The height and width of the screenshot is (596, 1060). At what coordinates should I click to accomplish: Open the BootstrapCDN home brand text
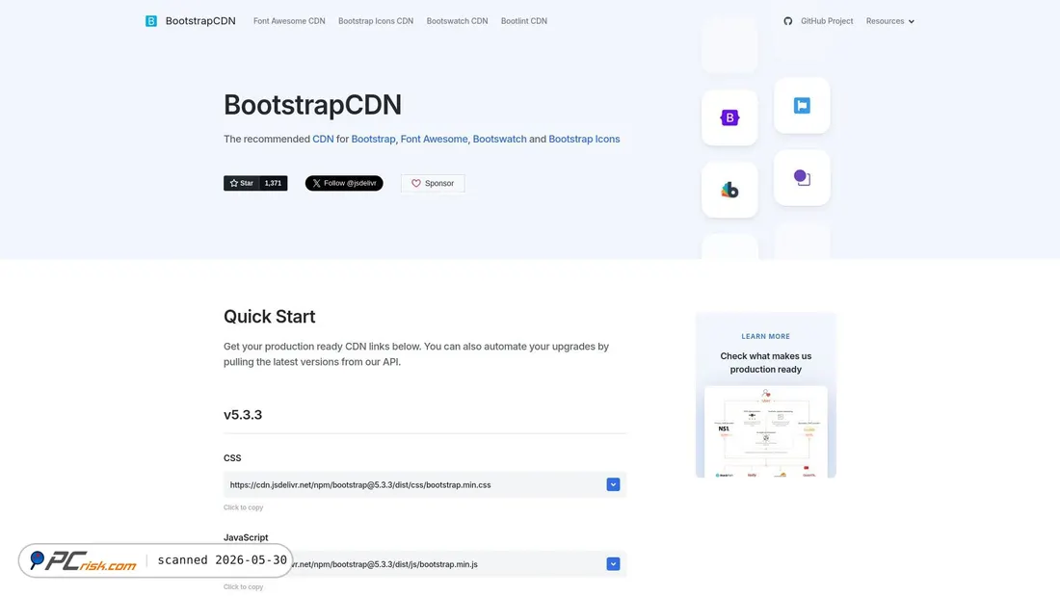point(200,21)
